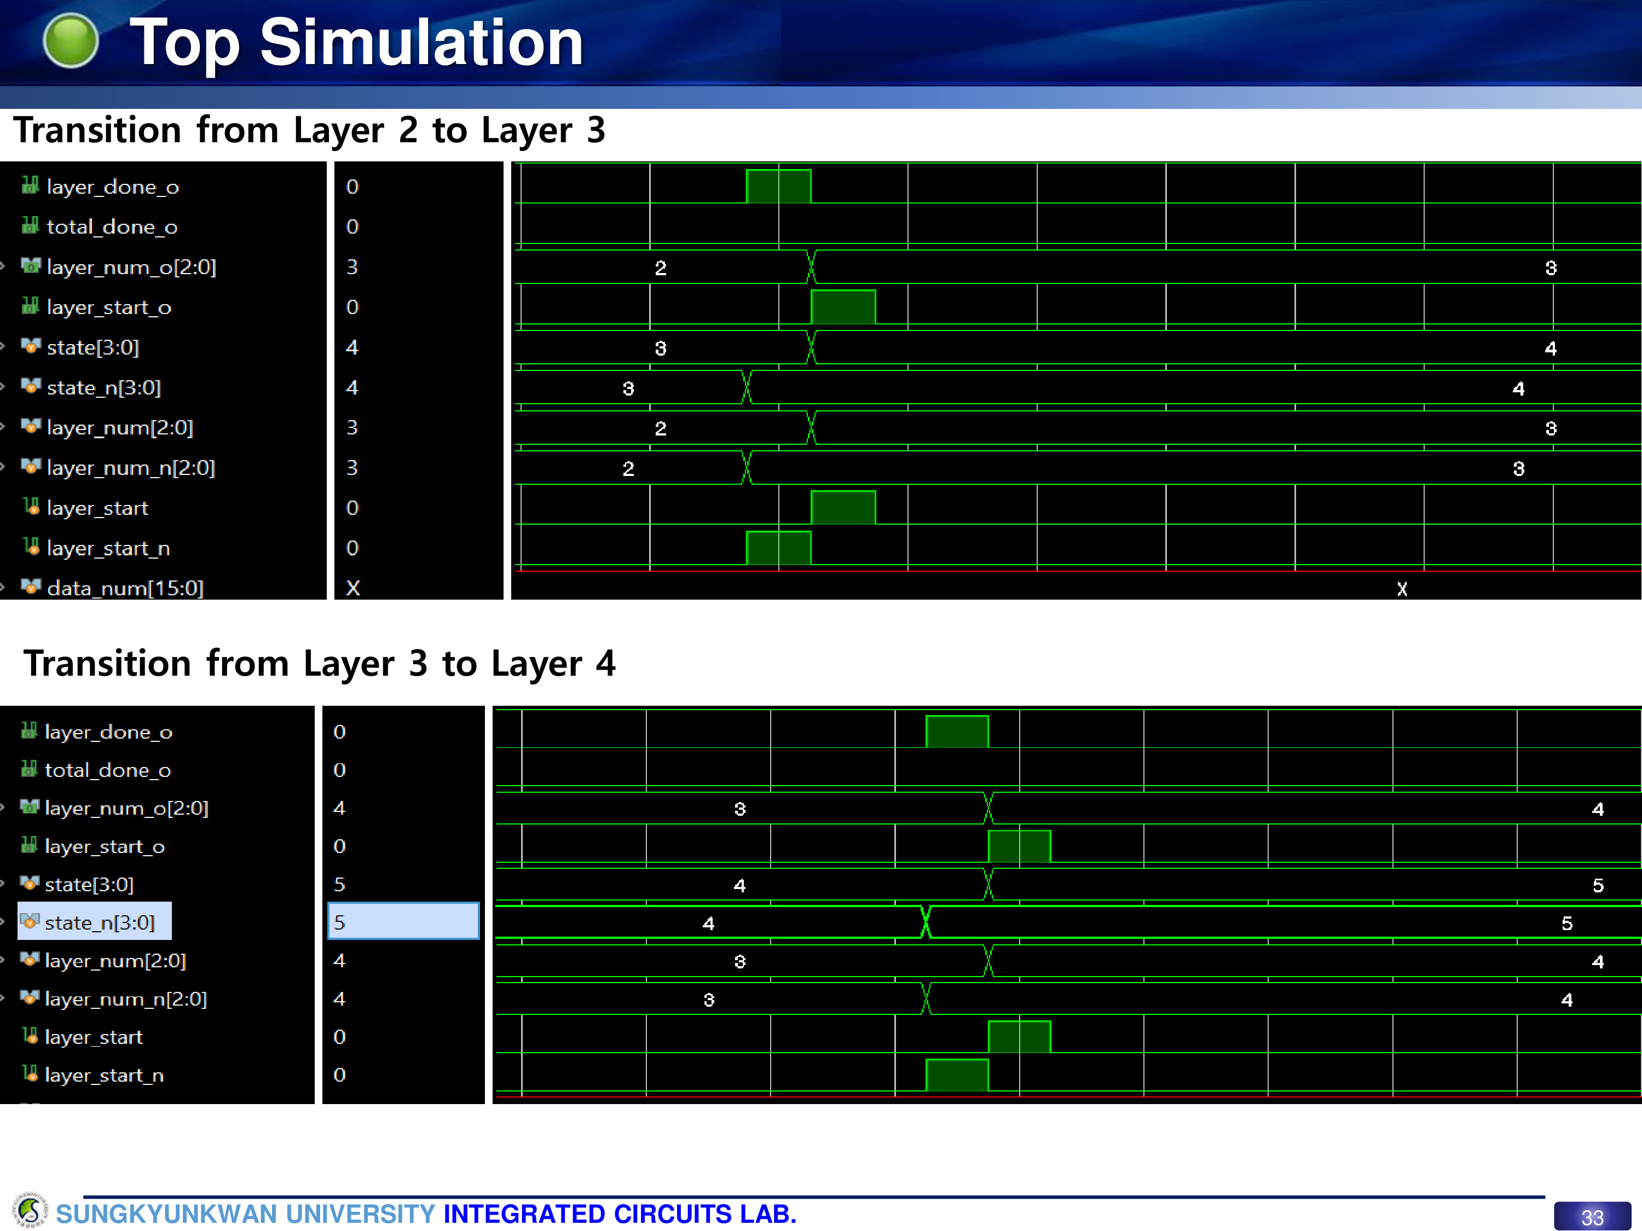Expand state_n[3:0] bus in Layer 3 to 4 panel

pyautogui.click(x=3, y=921)
